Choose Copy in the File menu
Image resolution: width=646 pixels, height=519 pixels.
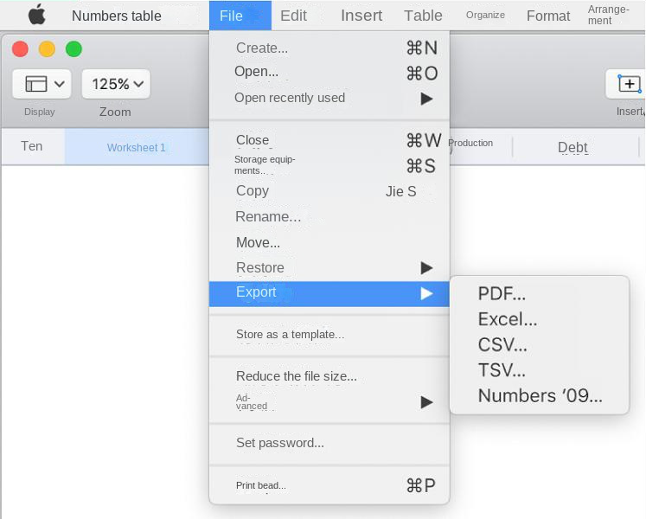(329, 191)
